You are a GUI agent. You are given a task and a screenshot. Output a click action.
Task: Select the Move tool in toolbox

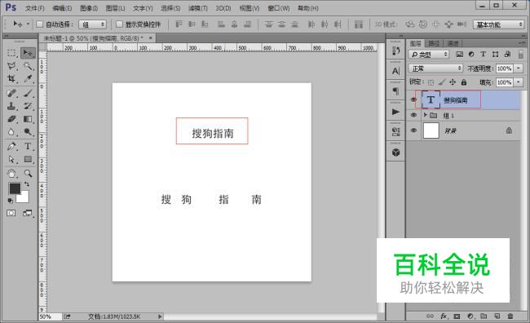tap(28, 53)
